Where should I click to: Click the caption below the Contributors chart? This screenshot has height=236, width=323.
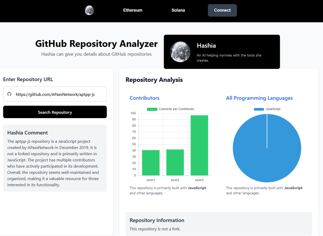click(x=168, y=191)
